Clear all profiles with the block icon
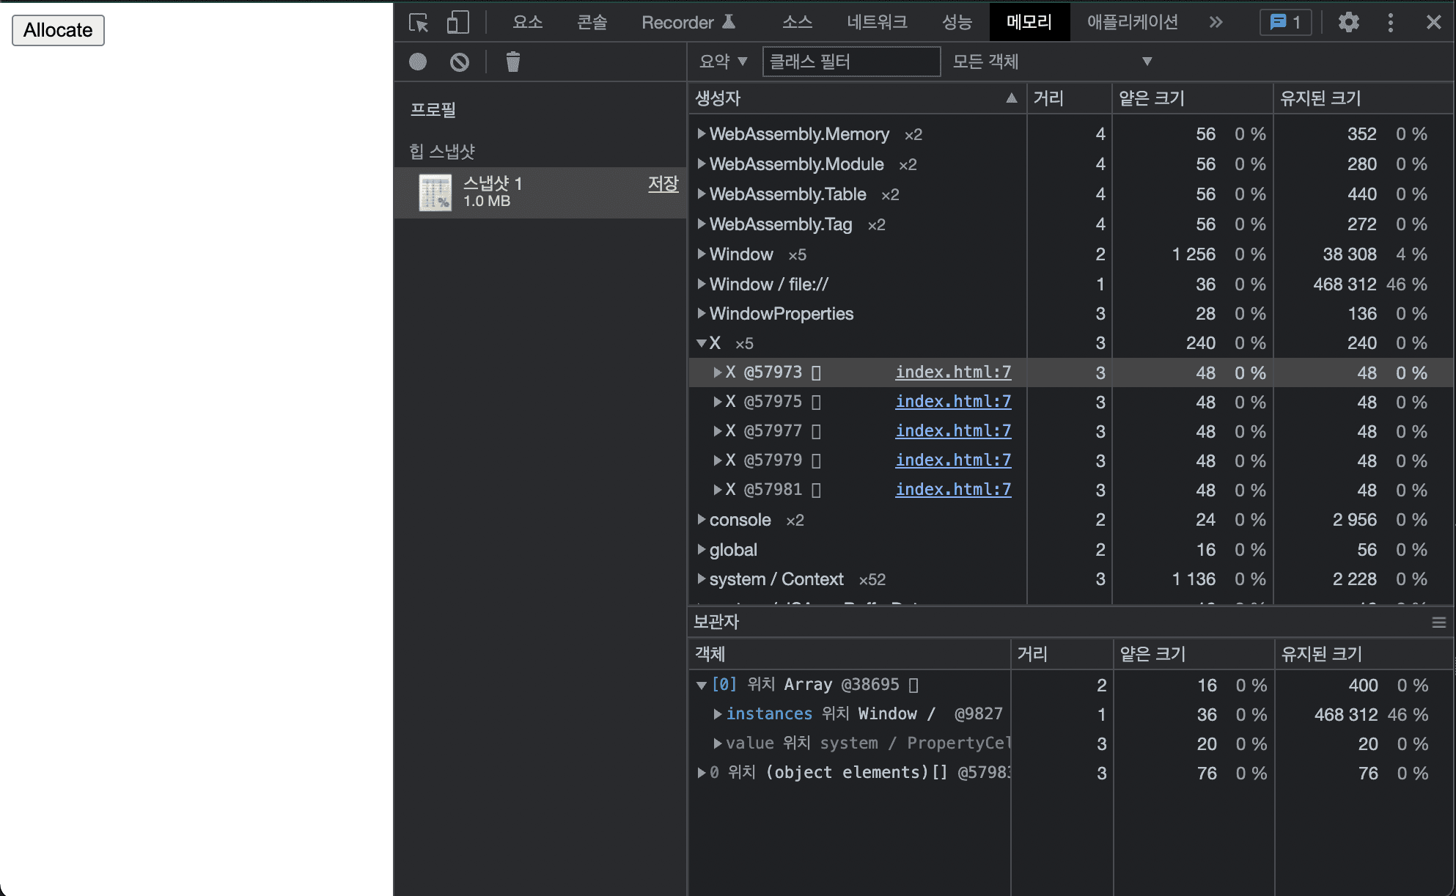Image resolution: width=1456 pixels, height=896 pixels. point(459,62)
